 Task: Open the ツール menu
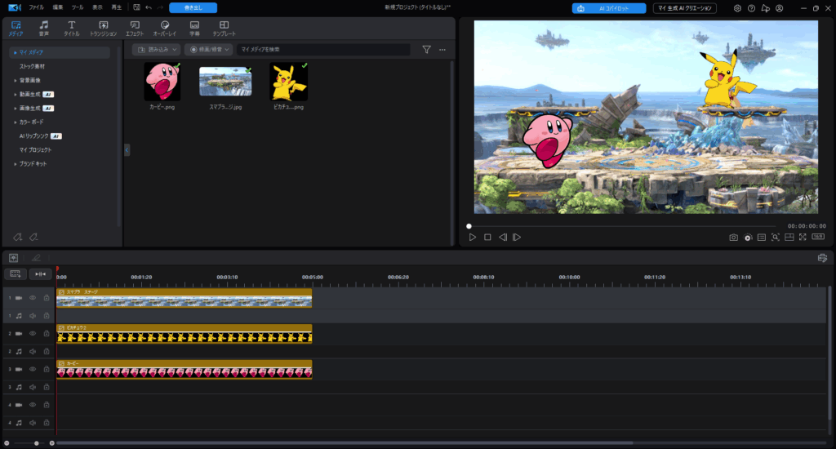point(78,7)
